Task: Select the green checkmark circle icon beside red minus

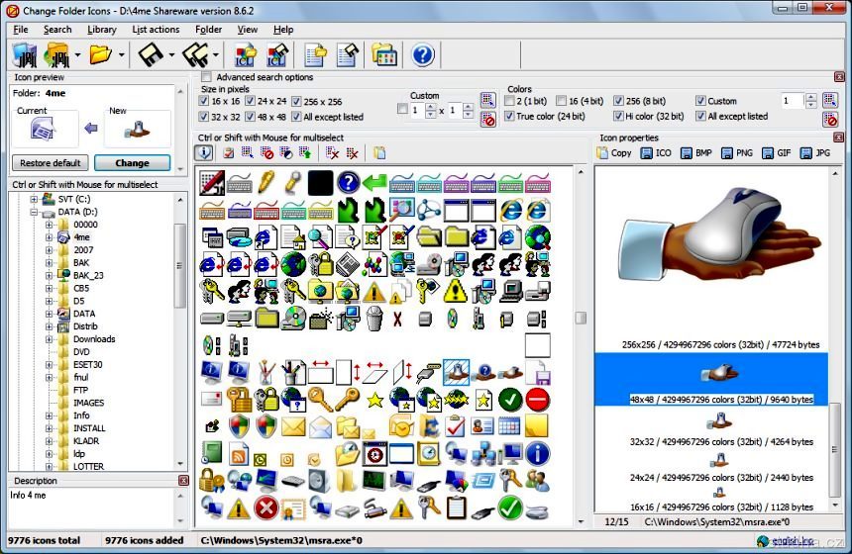Action: 510,400
